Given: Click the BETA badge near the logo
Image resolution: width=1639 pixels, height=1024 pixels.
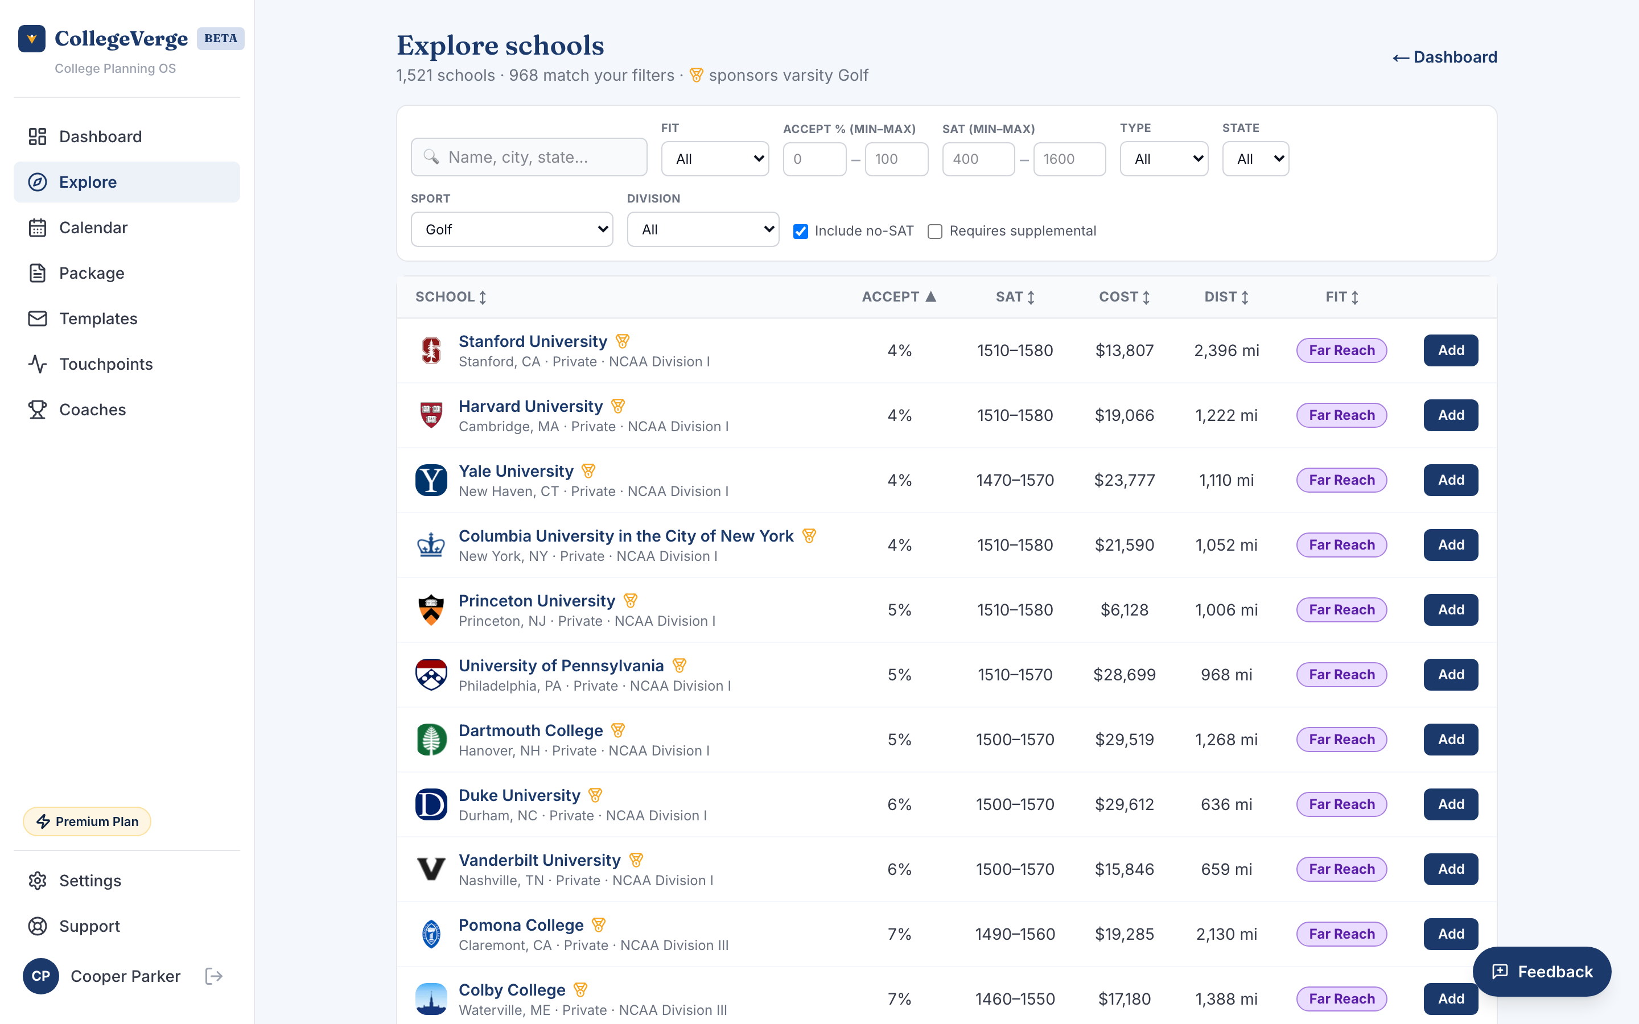Looking at the screenshot, I should click(x=221, y=39).
